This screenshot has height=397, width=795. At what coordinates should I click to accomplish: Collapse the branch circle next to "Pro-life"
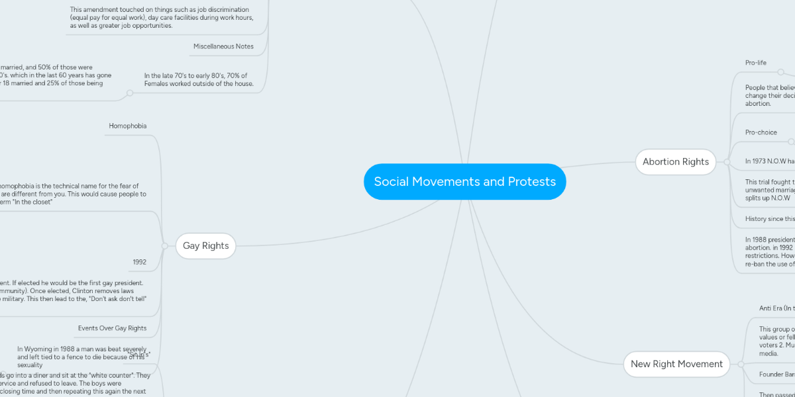click(780, 71)
